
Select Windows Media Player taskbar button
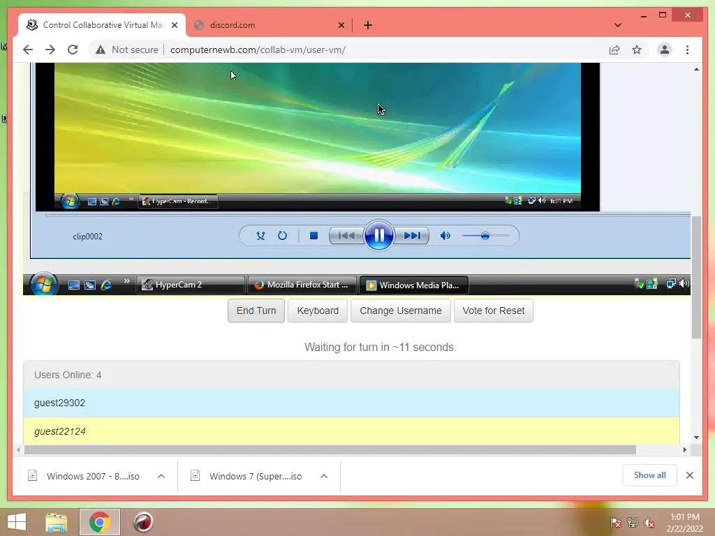(414, 285)
